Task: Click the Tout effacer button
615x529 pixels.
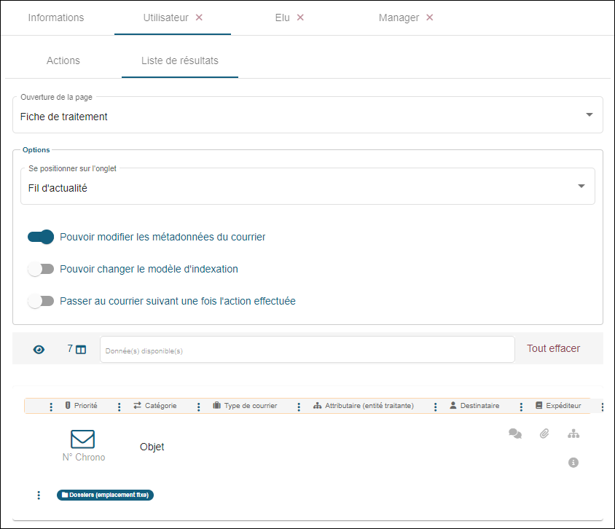Action: (x=553, y=348)
